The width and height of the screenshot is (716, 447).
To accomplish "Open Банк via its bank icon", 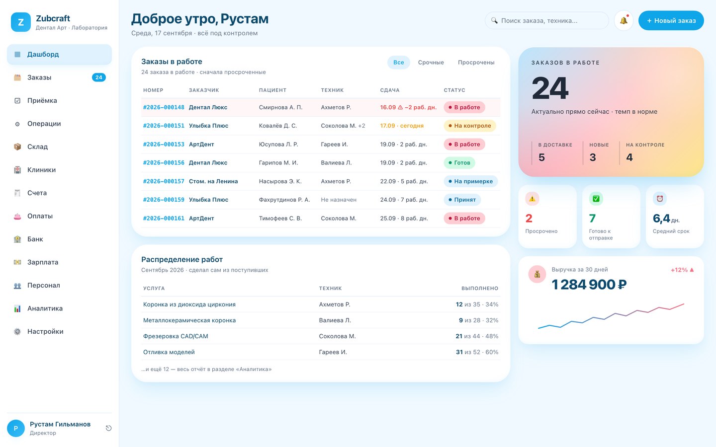I will (17, 239).
